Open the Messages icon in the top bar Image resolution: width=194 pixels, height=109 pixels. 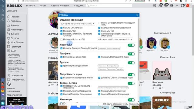166,5
